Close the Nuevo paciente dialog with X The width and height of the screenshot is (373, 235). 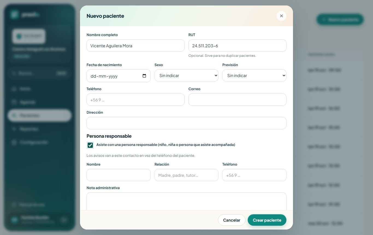[281, 16]
